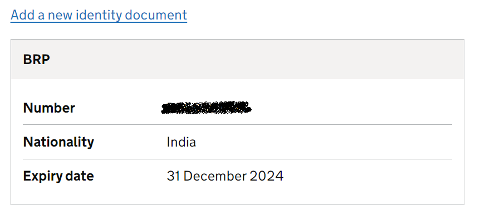Click the grey BRP header bar's empty area
This screenshot has width=490, height=214.
pos(256,60)
